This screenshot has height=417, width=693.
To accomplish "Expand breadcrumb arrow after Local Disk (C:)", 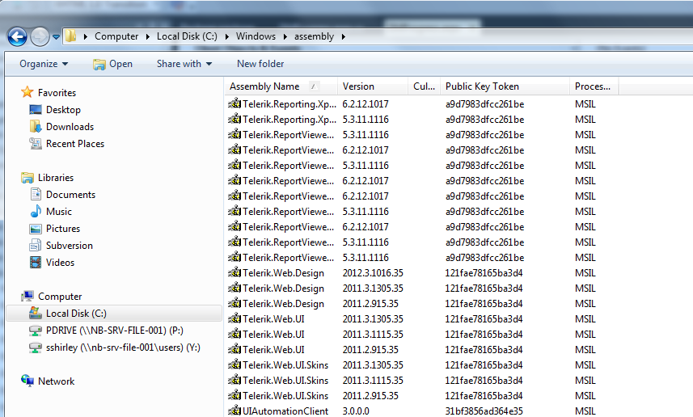I will coord(226,36).
